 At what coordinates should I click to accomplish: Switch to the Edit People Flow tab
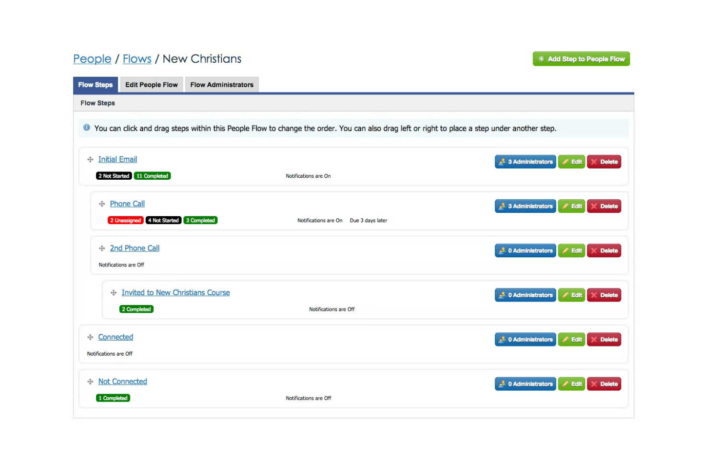[151, 85]
